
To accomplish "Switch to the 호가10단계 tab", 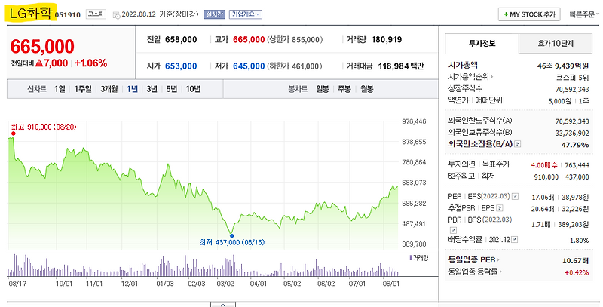I will [x=556, y=44].
